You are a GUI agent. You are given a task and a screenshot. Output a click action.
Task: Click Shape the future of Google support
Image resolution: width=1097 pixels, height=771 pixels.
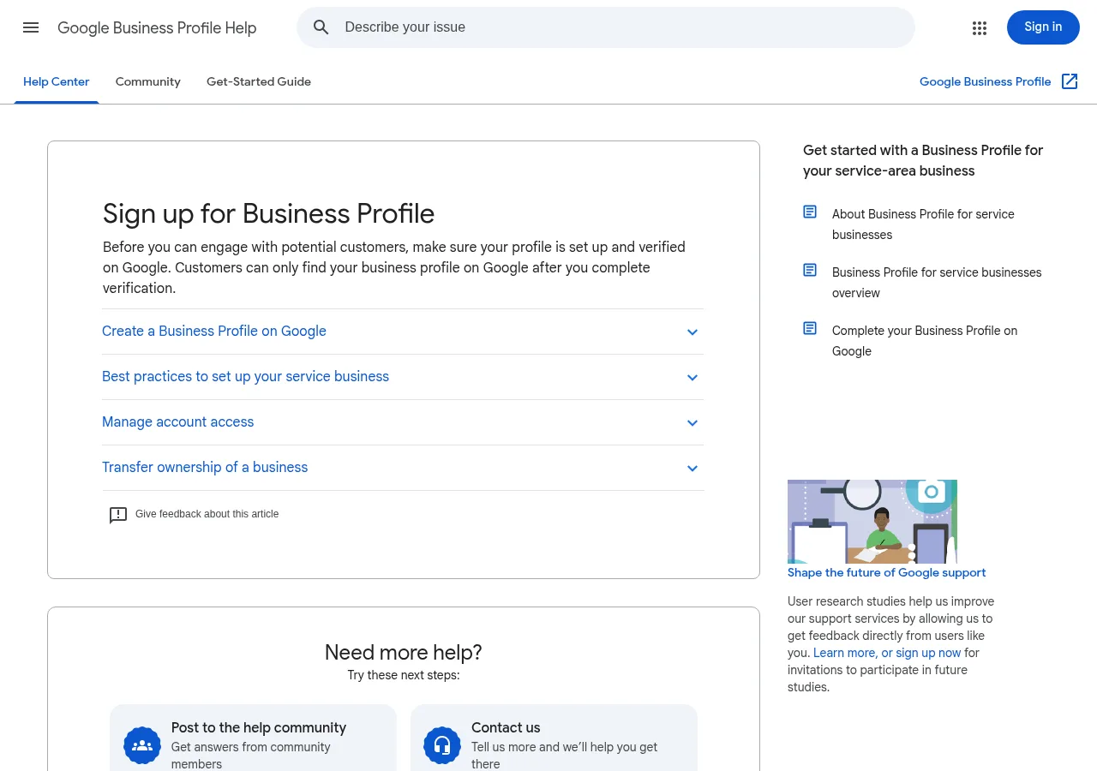coord(887,572)
